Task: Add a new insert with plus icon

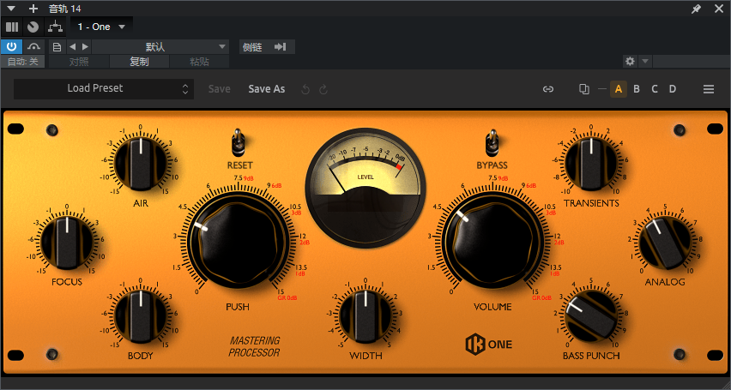Action: 33,9
